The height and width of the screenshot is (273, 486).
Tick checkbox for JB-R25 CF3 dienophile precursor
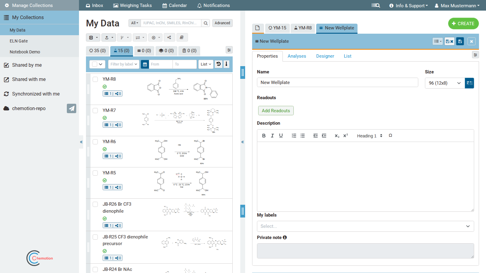(x=95, y=237)
